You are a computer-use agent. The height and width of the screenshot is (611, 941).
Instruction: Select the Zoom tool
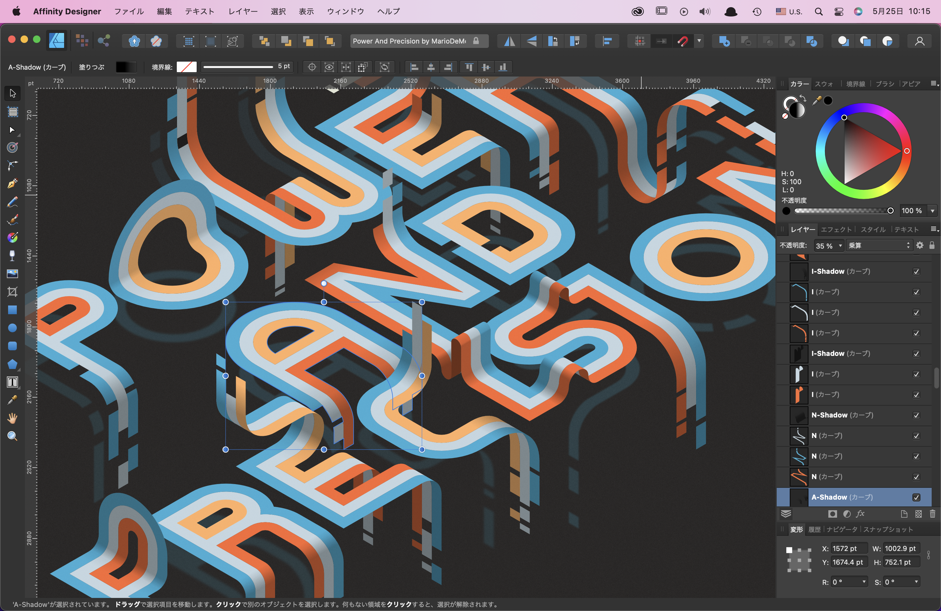[12, 436]
